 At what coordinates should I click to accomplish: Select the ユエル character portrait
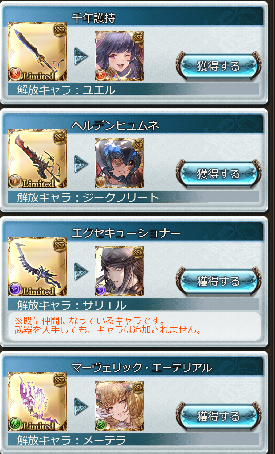point(119,56)
